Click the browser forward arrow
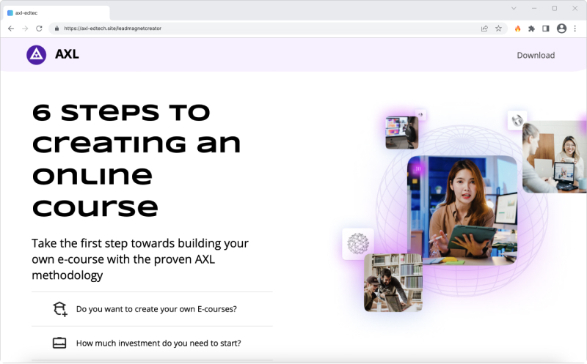587x364 pixels. pos(25,29)
